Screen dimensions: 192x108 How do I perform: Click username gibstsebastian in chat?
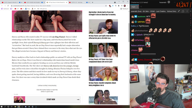141,31
